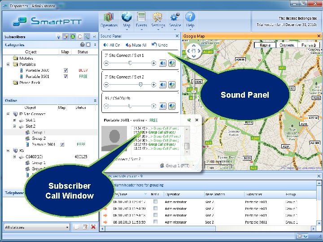Viewport: 323px width, 242px height.
Task: Click the Slot 2 volume slider handle
Action: pos(140,84)
